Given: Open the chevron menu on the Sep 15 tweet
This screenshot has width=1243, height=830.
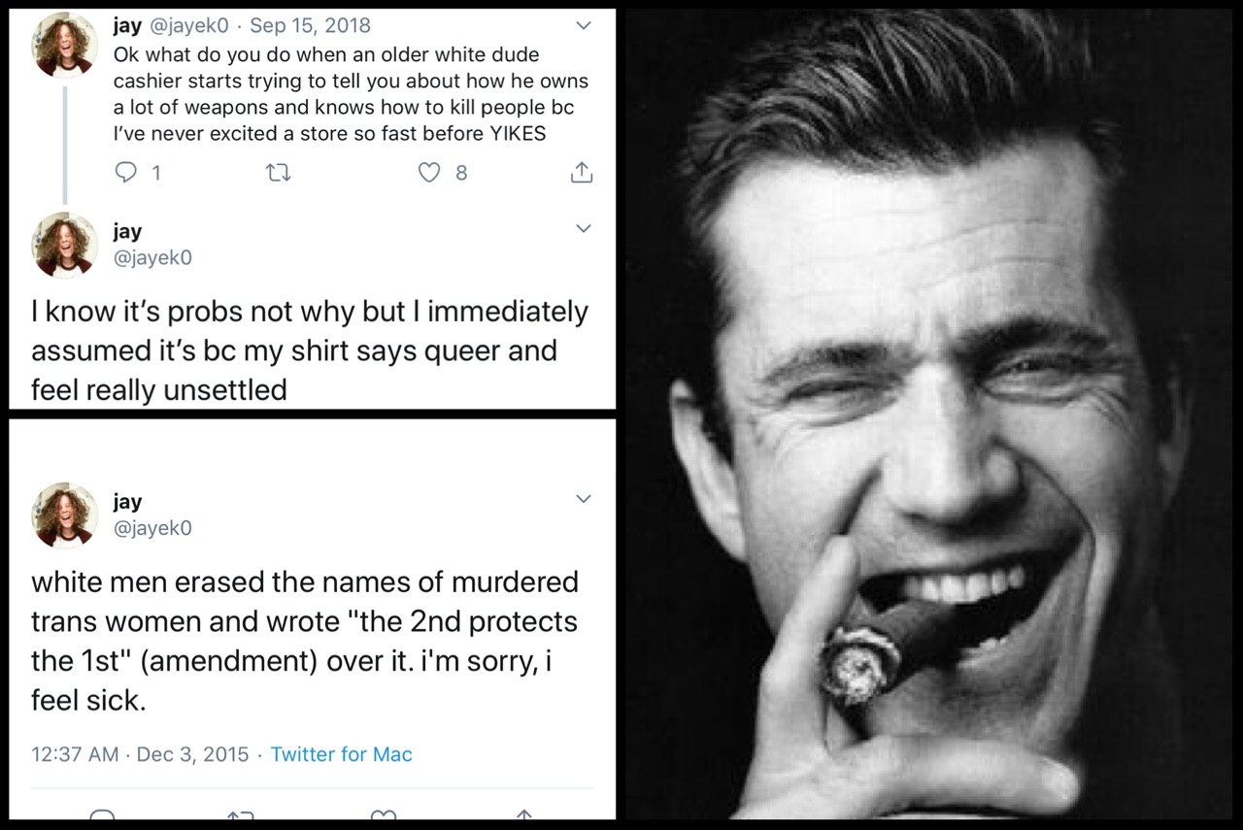Looking at the screenshot, I should coord(583,26).
